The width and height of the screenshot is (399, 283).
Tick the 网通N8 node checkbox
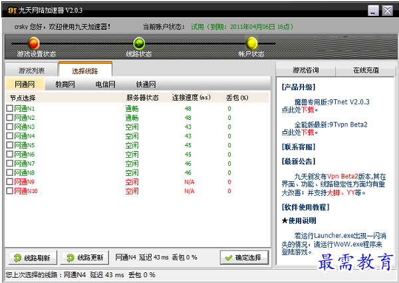tap(10, 172)
